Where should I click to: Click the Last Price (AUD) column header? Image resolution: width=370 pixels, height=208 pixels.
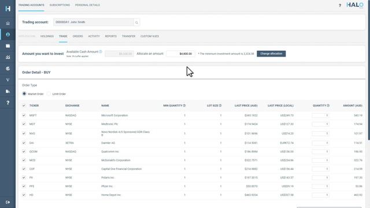coord(246,105)
